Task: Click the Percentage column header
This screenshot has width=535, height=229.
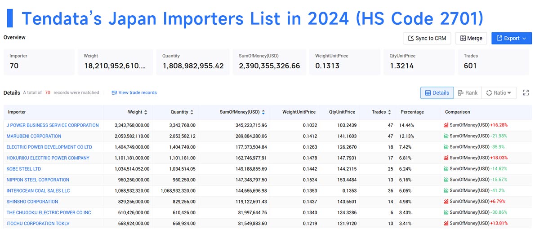Action: click(412, 112)
